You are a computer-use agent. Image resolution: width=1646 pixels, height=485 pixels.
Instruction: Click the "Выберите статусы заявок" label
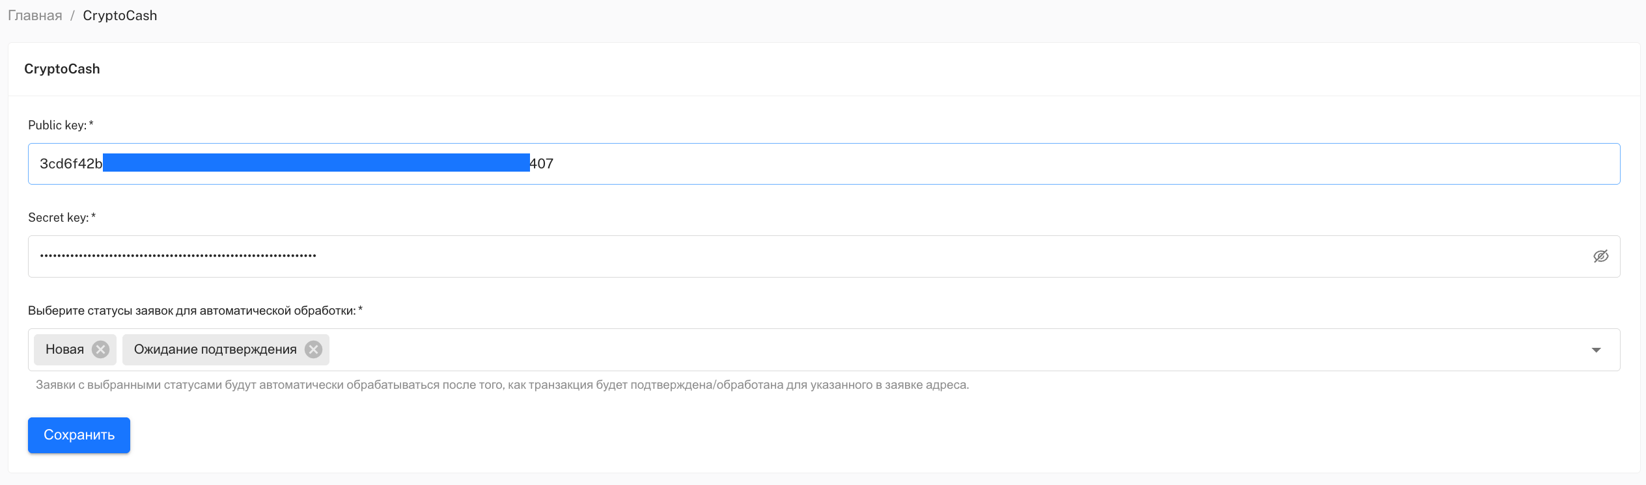(x=191, y=311)
